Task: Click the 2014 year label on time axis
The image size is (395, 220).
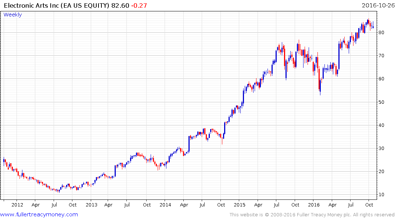Action: tap(165, 205)
